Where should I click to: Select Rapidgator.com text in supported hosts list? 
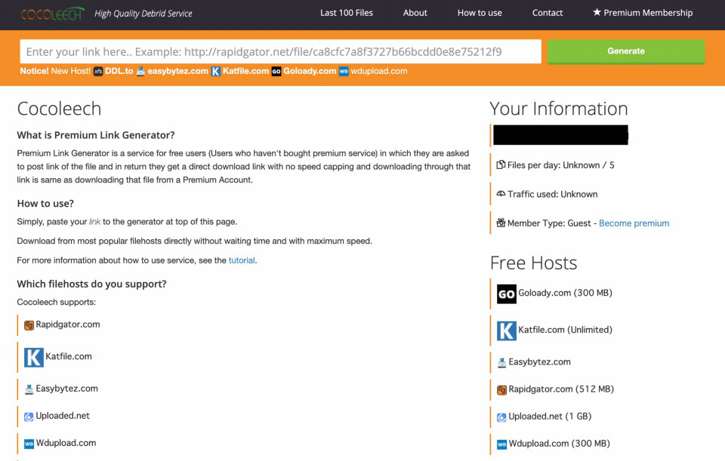coord(67,324)
